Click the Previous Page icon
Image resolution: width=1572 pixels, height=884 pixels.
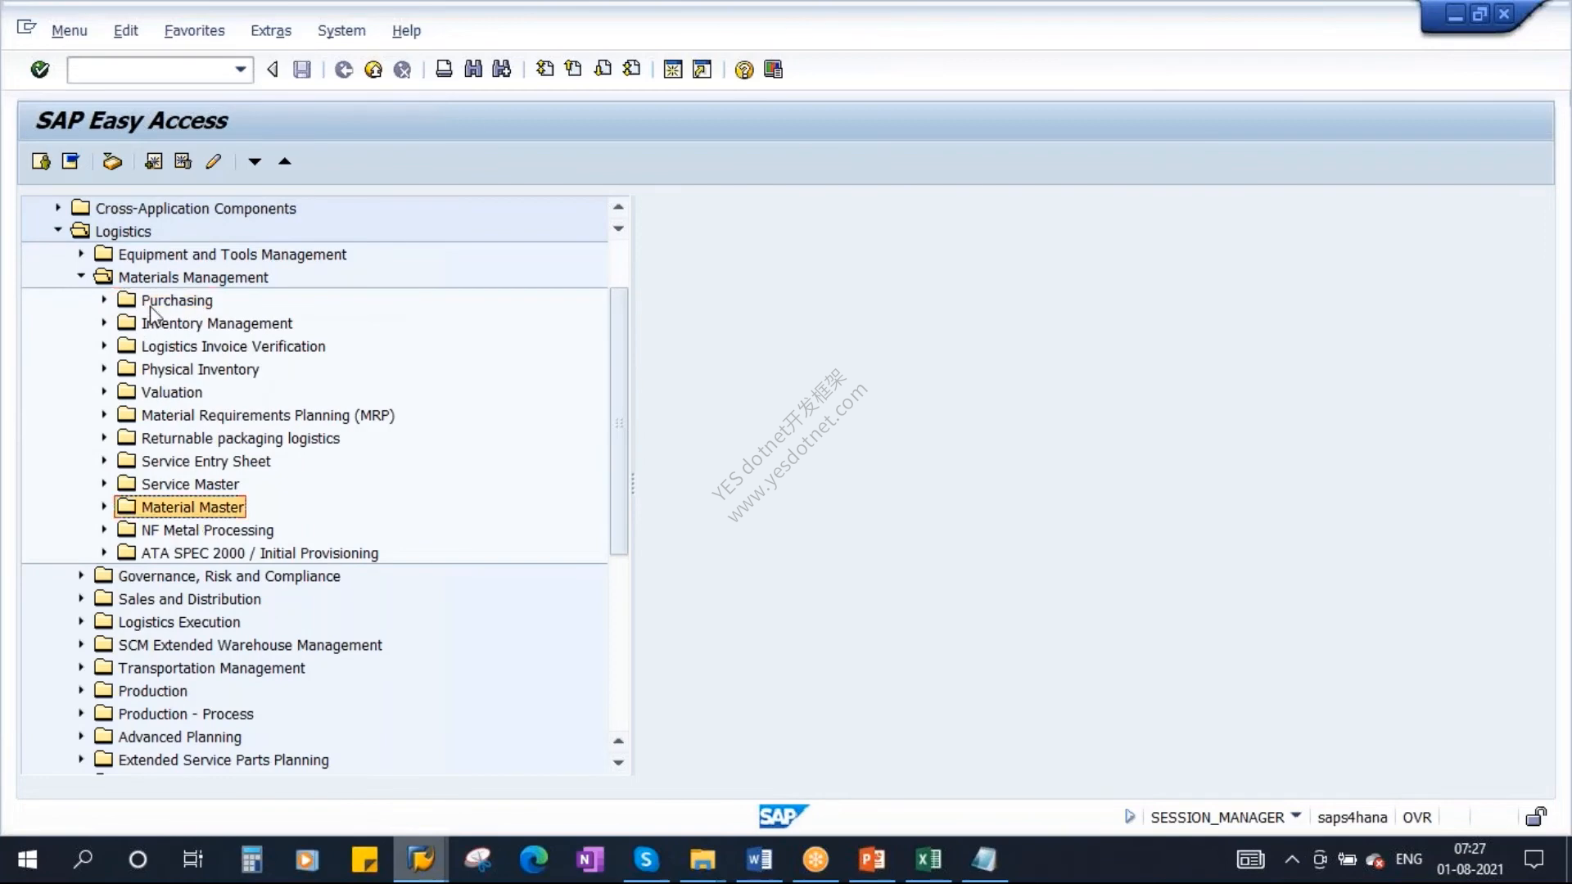(574, 70)
